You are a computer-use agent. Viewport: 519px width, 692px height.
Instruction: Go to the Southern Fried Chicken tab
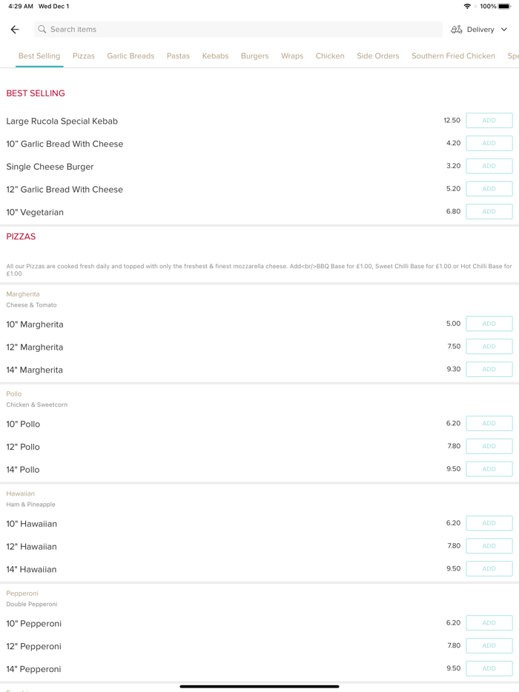[x=453, y=56]
